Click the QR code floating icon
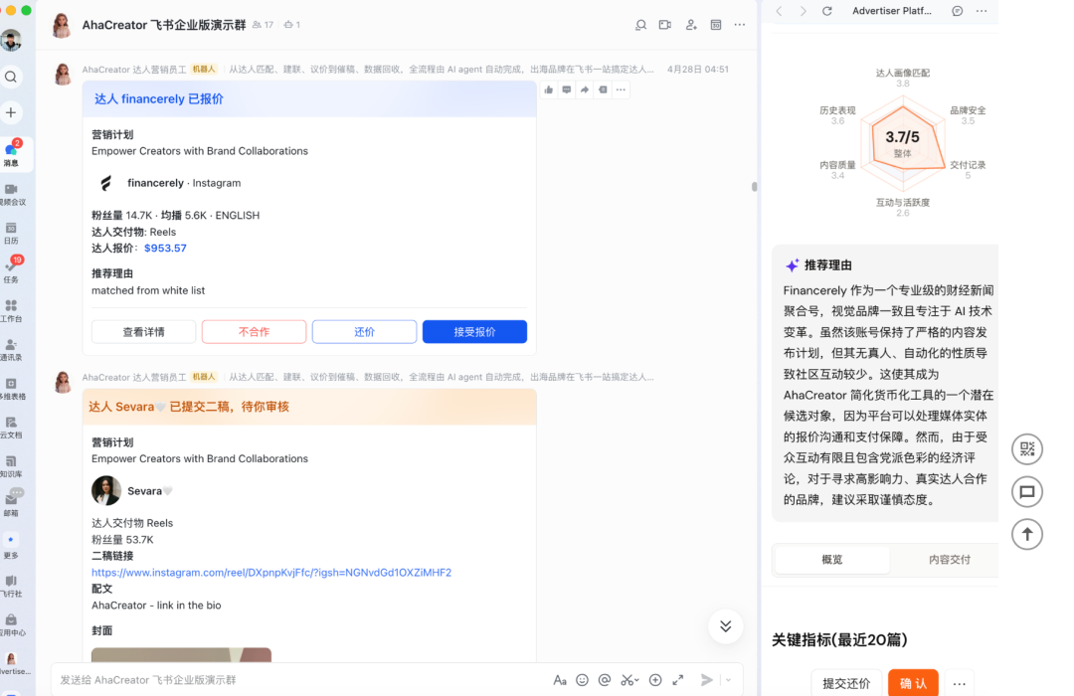This screenshot has height=696, width=1074. pos(1026,449)
